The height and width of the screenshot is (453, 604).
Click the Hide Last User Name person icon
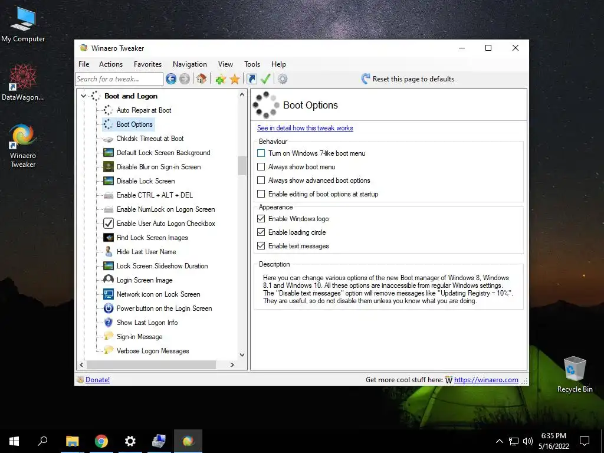[109, 251]
